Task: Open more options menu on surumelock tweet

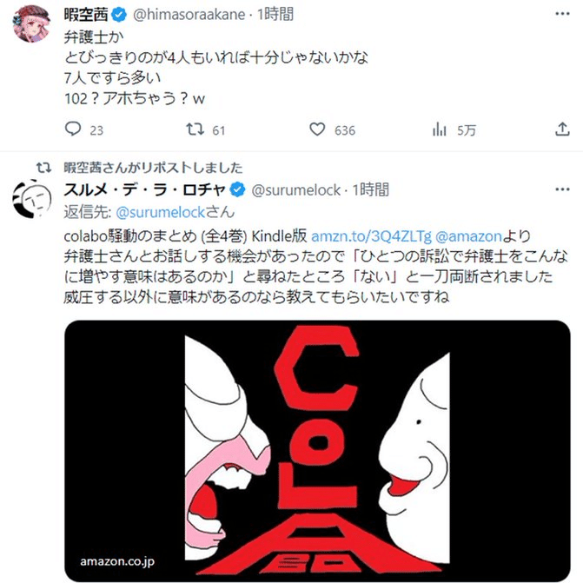Action: [x=562, y=189]
